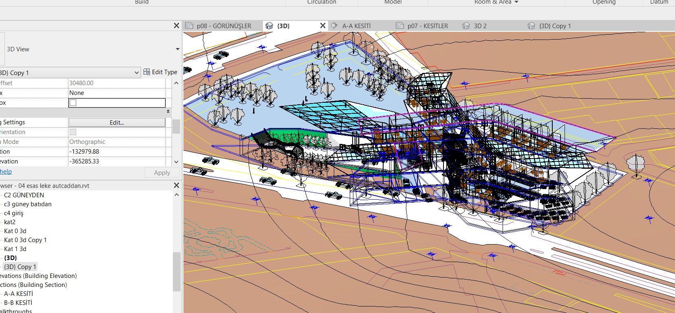Click the sheet icon on p08 - GÖRÜNÜŞLER tab
This screenshot has width=675, height=313.
[189, 26]
